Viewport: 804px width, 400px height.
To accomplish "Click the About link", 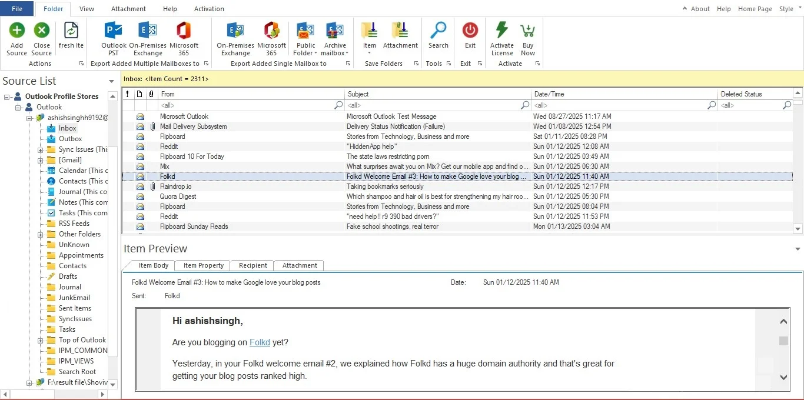I will (700, 9).
